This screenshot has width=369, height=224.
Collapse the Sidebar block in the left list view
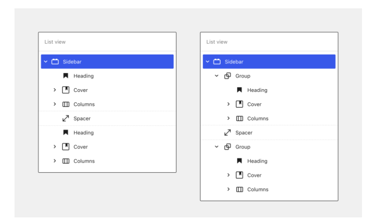(46, 61)
